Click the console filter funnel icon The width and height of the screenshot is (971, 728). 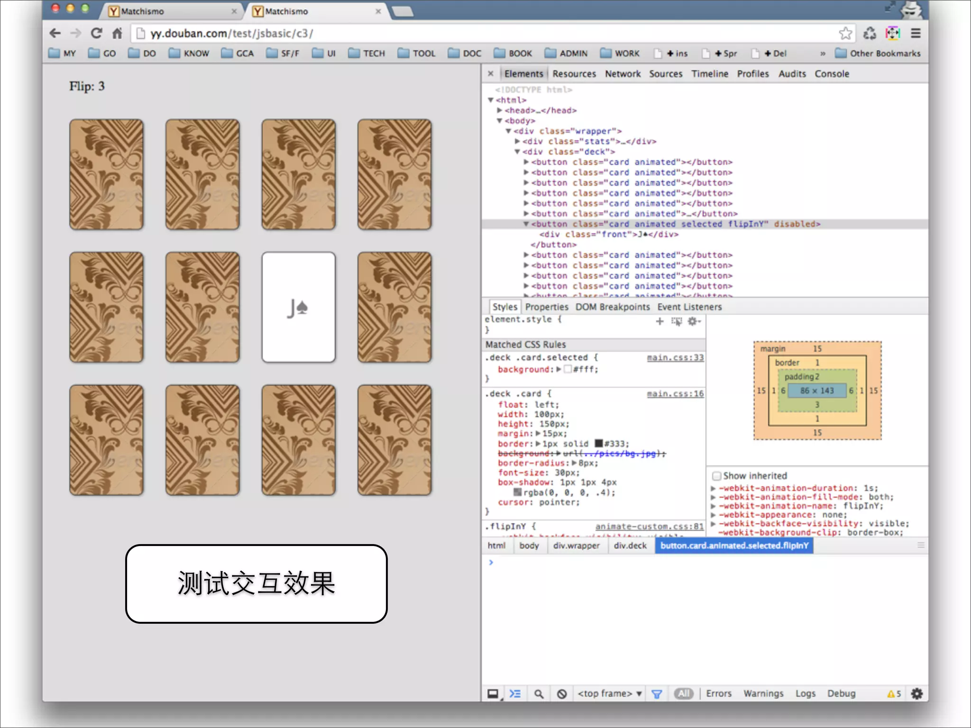pos(657,694)
